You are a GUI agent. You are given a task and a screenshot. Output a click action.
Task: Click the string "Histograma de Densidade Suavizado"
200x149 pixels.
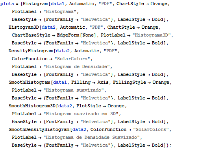coord(92,137)
